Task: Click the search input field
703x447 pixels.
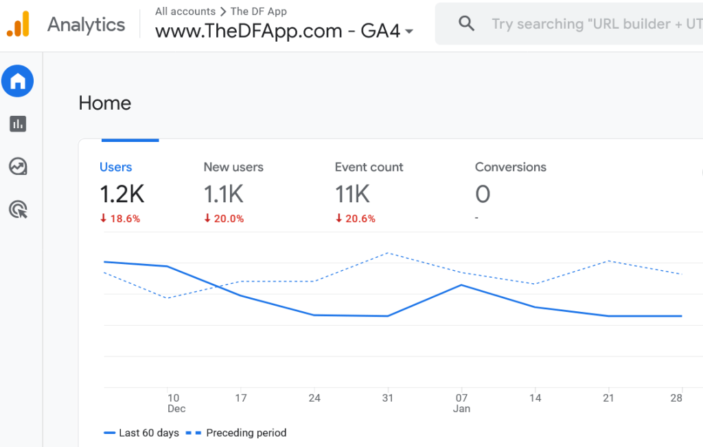Action: 590,24
